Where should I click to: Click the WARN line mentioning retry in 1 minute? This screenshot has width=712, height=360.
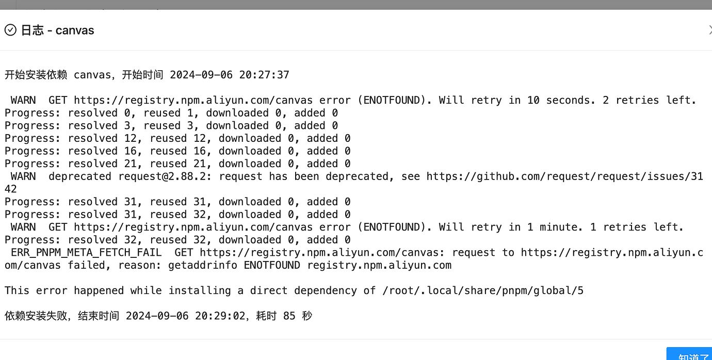point(347,227)
